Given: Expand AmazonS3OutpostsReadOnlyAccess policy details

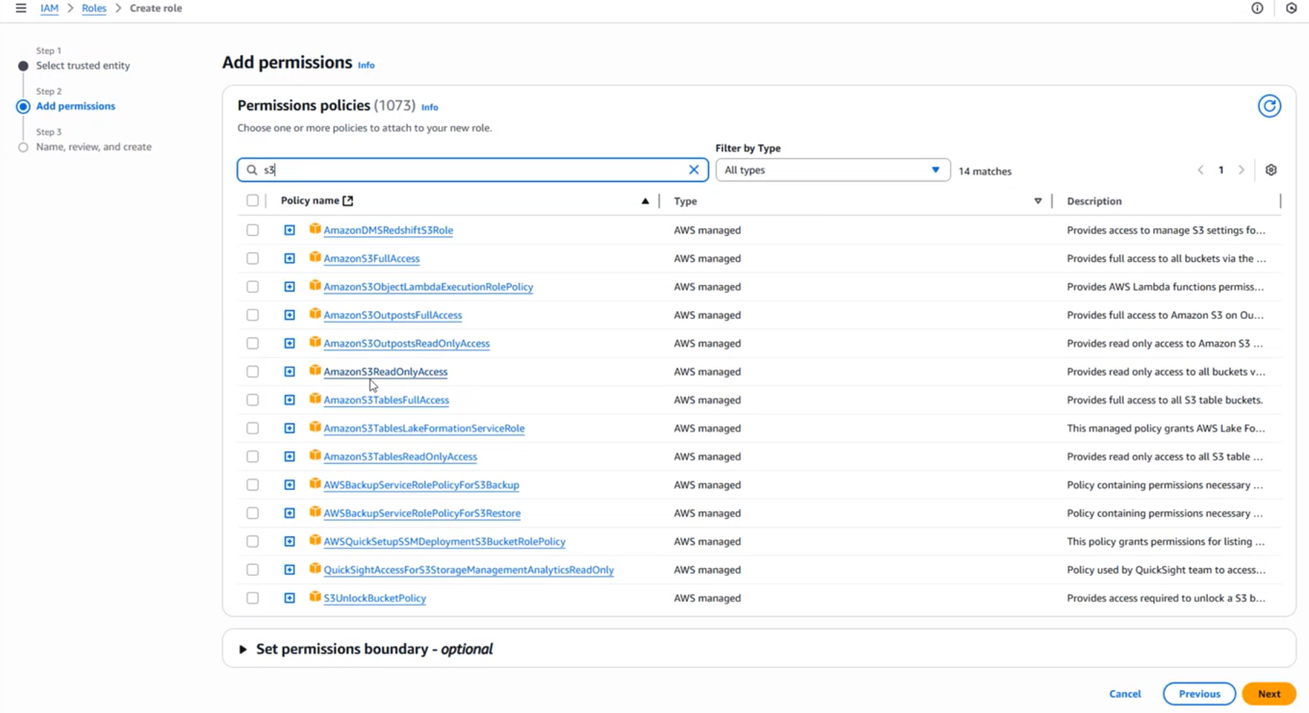Looking at the screenshot, I should click(x=290, y=344).
